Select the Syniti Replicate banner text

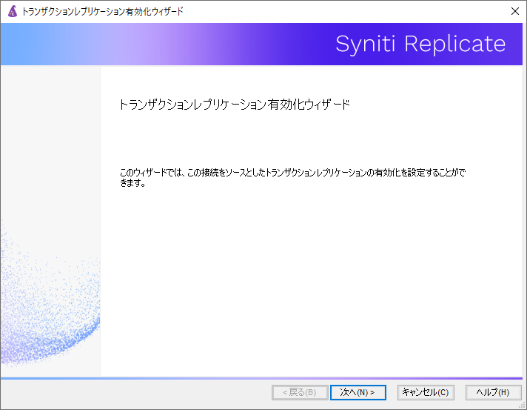click(420, 44)
